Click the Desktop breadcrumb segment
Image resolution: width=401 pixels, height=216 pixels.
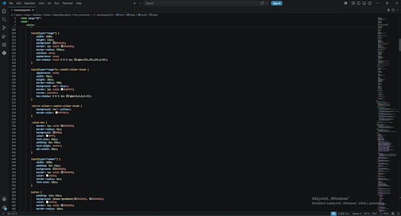[37, 15]
